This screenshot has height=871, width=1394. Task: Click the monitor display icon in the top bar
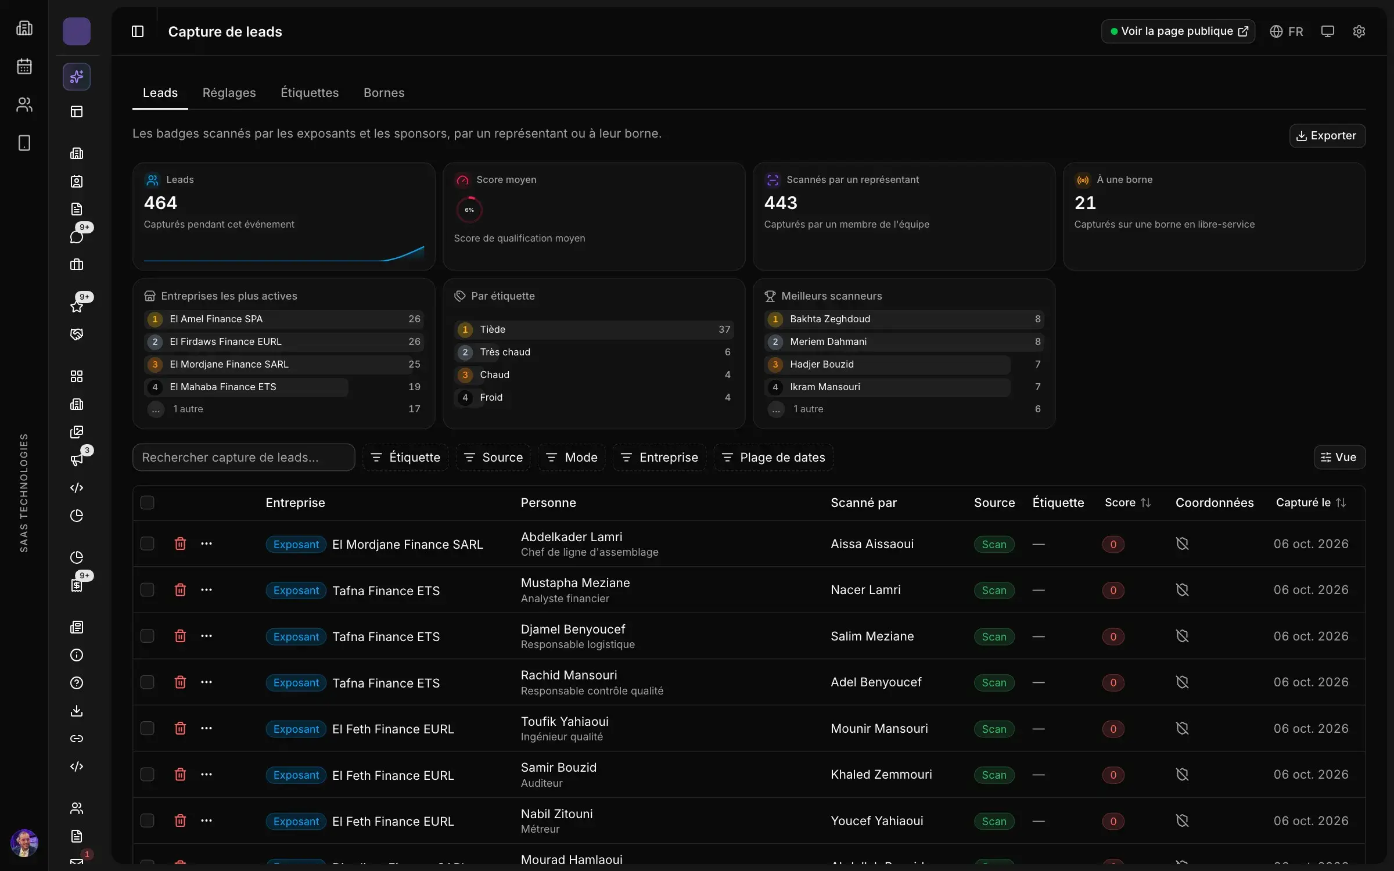click(1327, 31)
